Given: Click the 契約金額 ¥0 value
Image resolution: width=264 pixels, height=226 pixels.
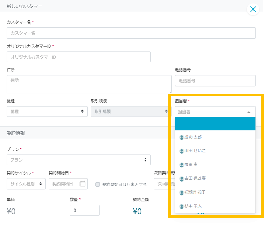Looking at the screenshot, I should [137, 211].
